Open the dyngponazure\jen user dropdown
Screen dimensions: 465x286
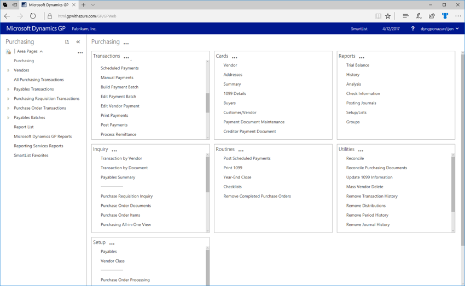pyautogui.click(x=439, y=29)
